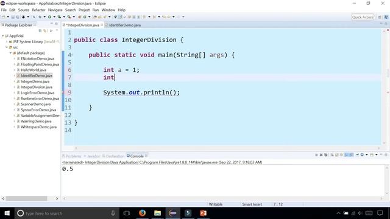Click the Coverage run toolbar icon
Screen dimensions: 390x219
(x=59, y=17)
